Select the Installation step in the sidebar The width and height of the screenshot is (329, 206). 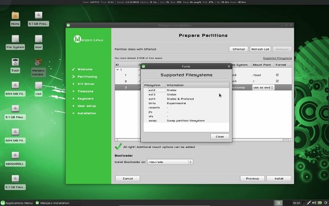tap(87, 113)
